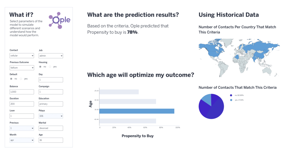Click the dark blue 'no' legend dot
288x152 pixels.
tap(231, 95)
